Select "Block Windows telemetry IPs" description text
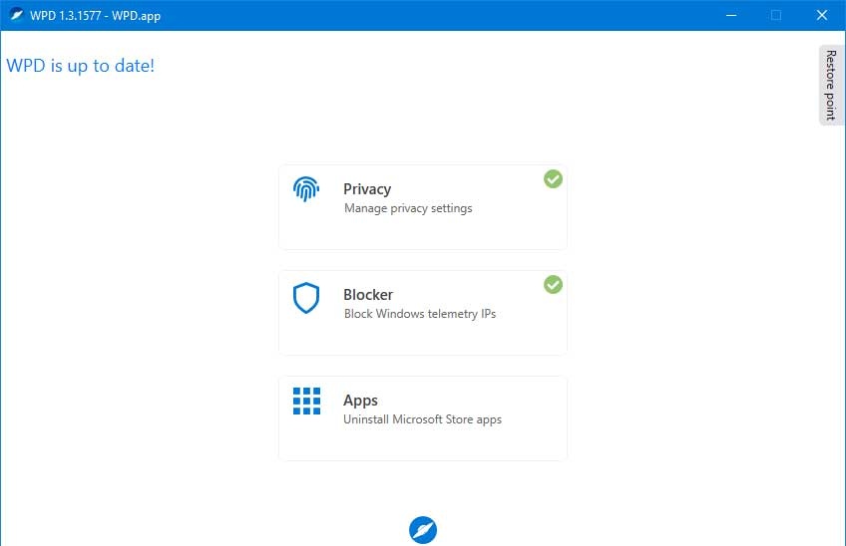This screenshot has width=846, height=546. coord(420,314)
